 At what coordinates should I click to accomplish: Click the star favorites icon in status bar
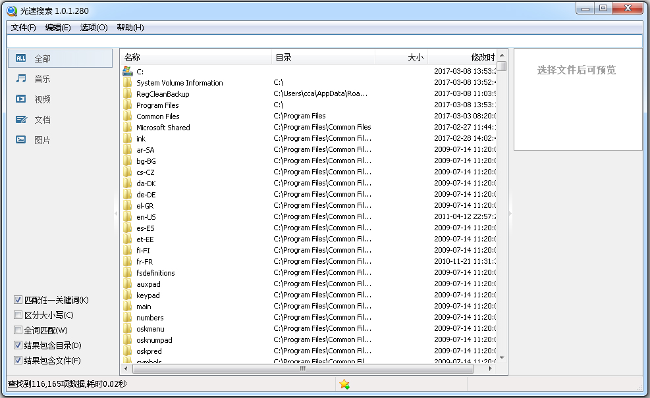click(x=344, y=384)
